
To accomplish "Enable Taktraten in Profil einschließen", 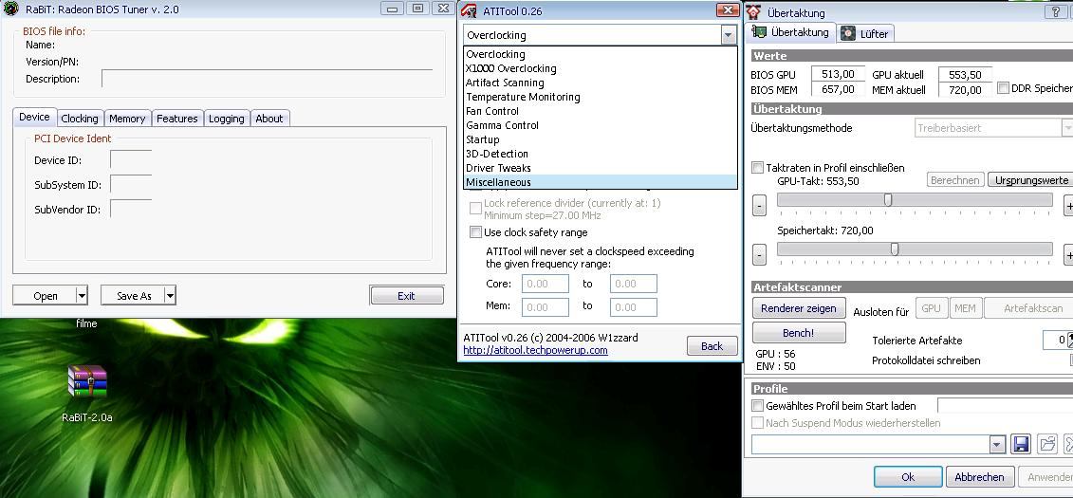I will coord(757,167).
